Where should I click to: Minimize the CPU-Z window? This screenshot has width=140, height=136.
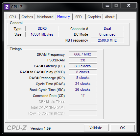(107, 6)
